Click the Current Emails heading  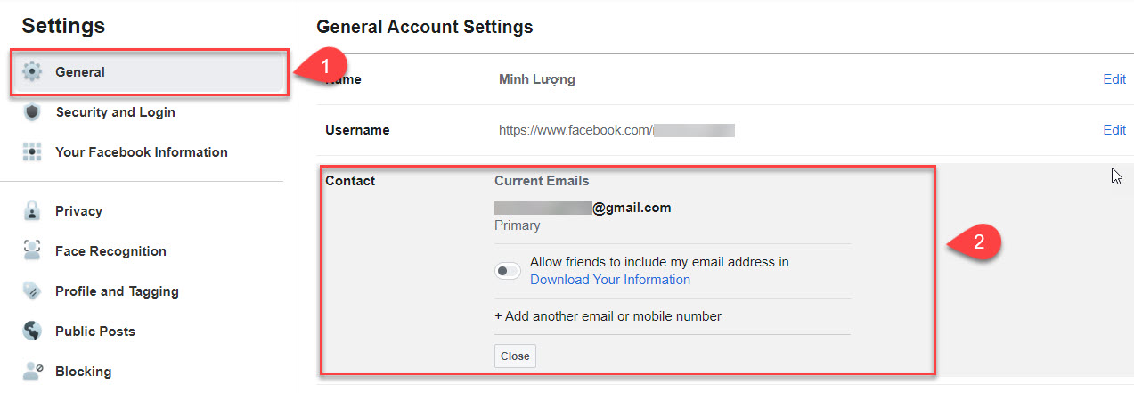click(542, 181)
